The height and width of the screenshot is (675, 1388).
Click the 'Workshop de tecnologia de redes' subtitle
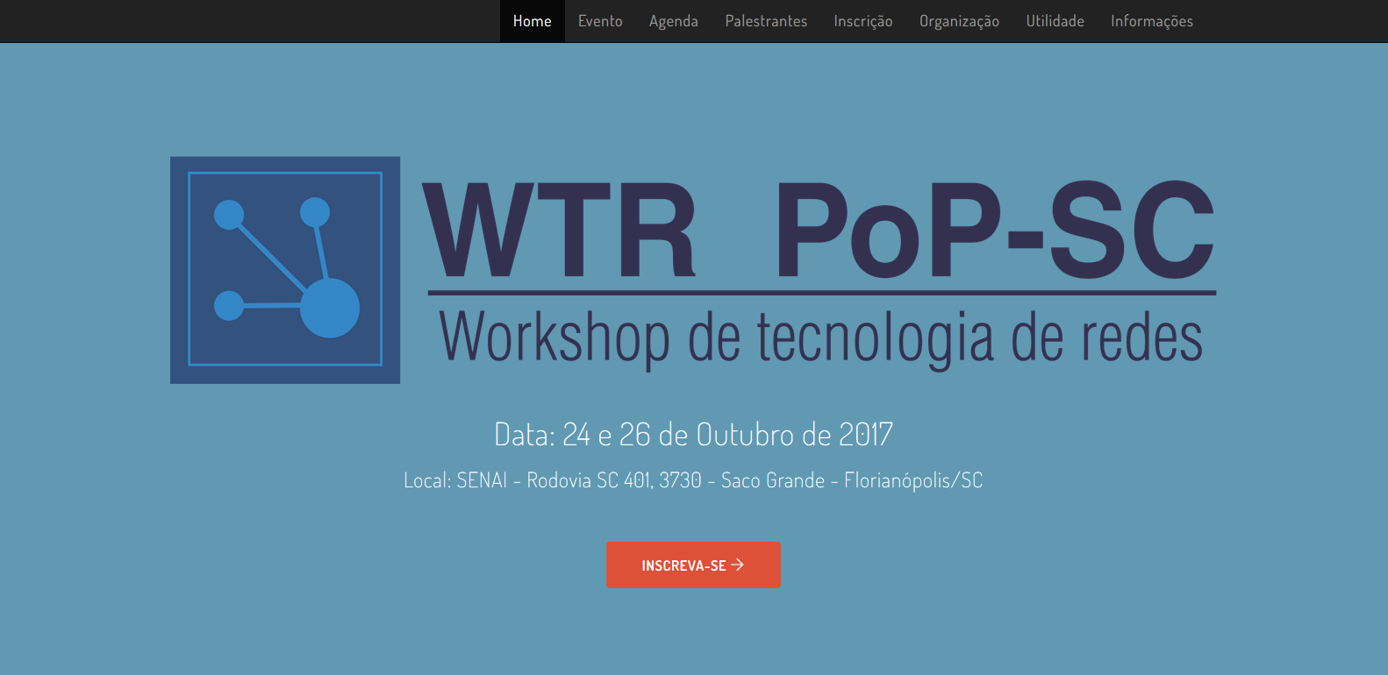[820, 338]
